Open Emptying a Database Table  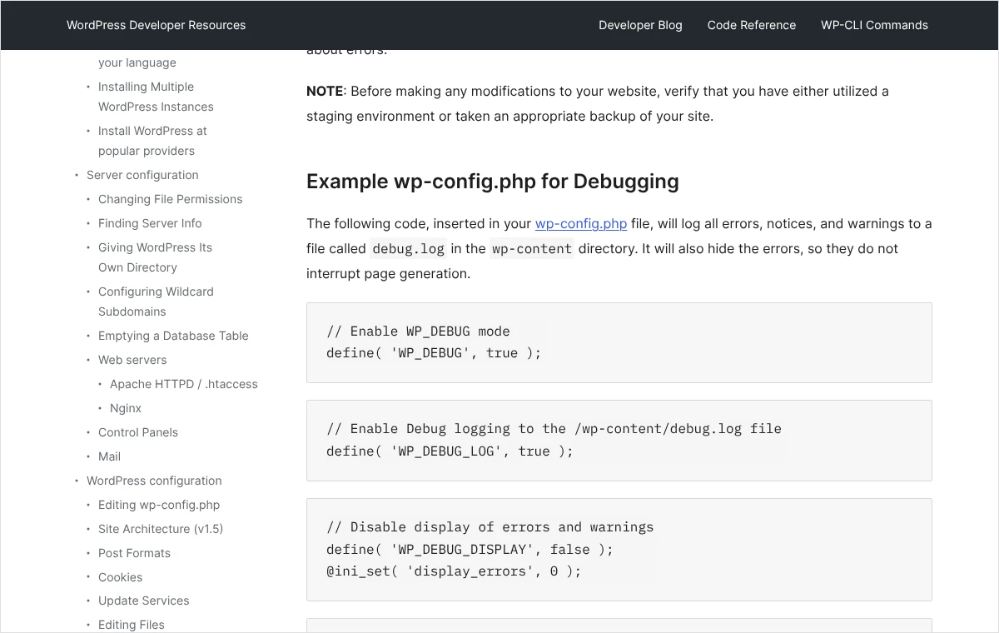pos(173,336)
